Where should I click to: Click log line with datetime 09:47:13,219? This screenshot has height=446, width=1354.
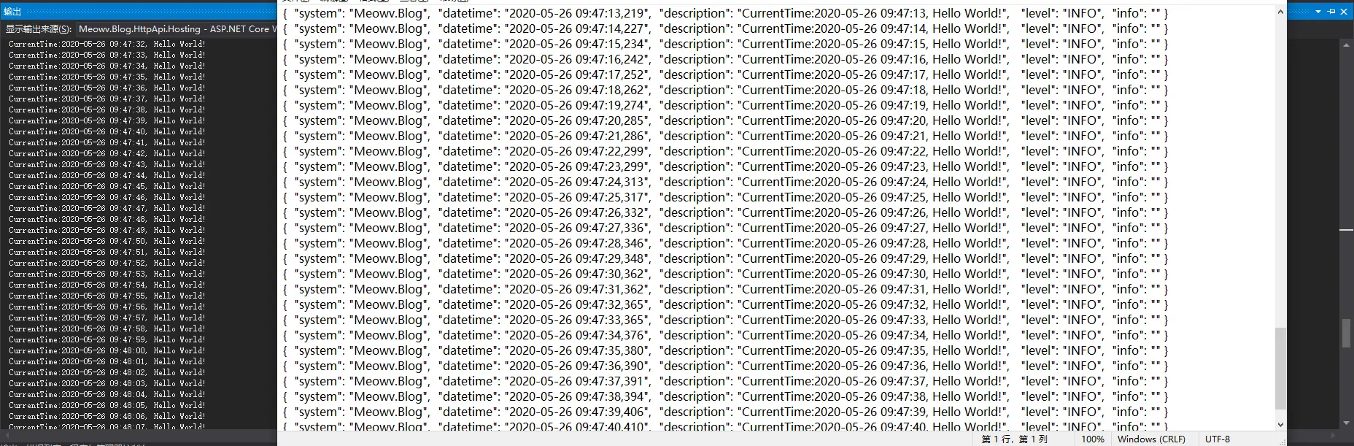click(x=725, y=13)
